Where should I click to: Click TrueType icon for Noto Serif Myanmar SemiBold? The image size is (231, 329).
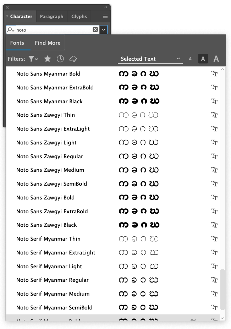214,307
